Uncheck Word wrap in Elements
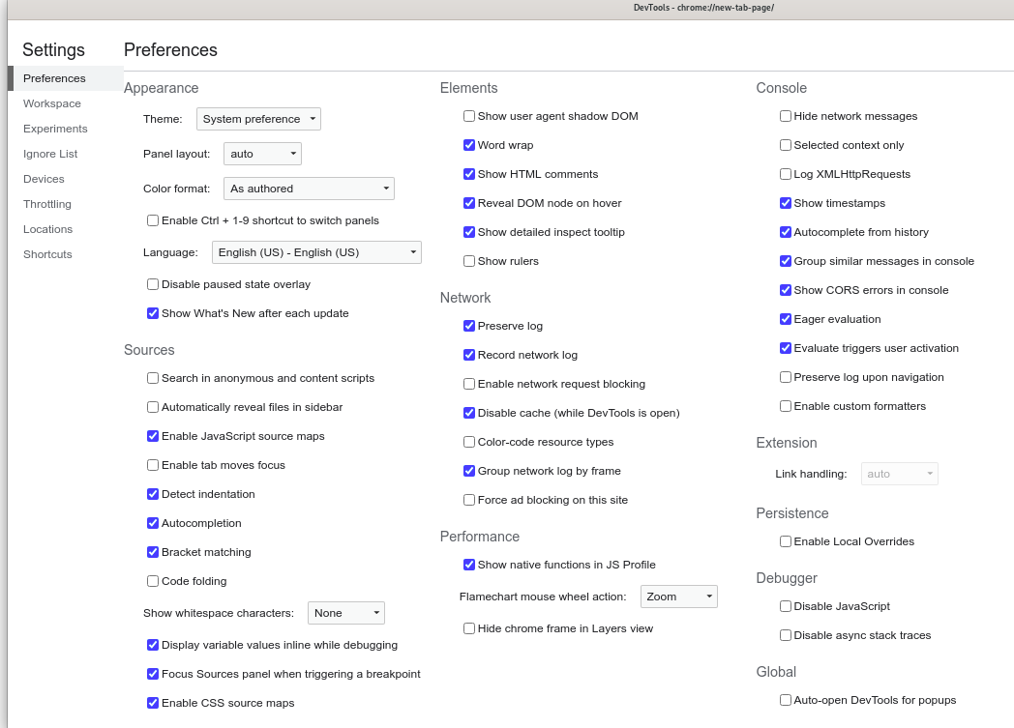Viewport: 1014px width, 728px height. click(469, 145)
